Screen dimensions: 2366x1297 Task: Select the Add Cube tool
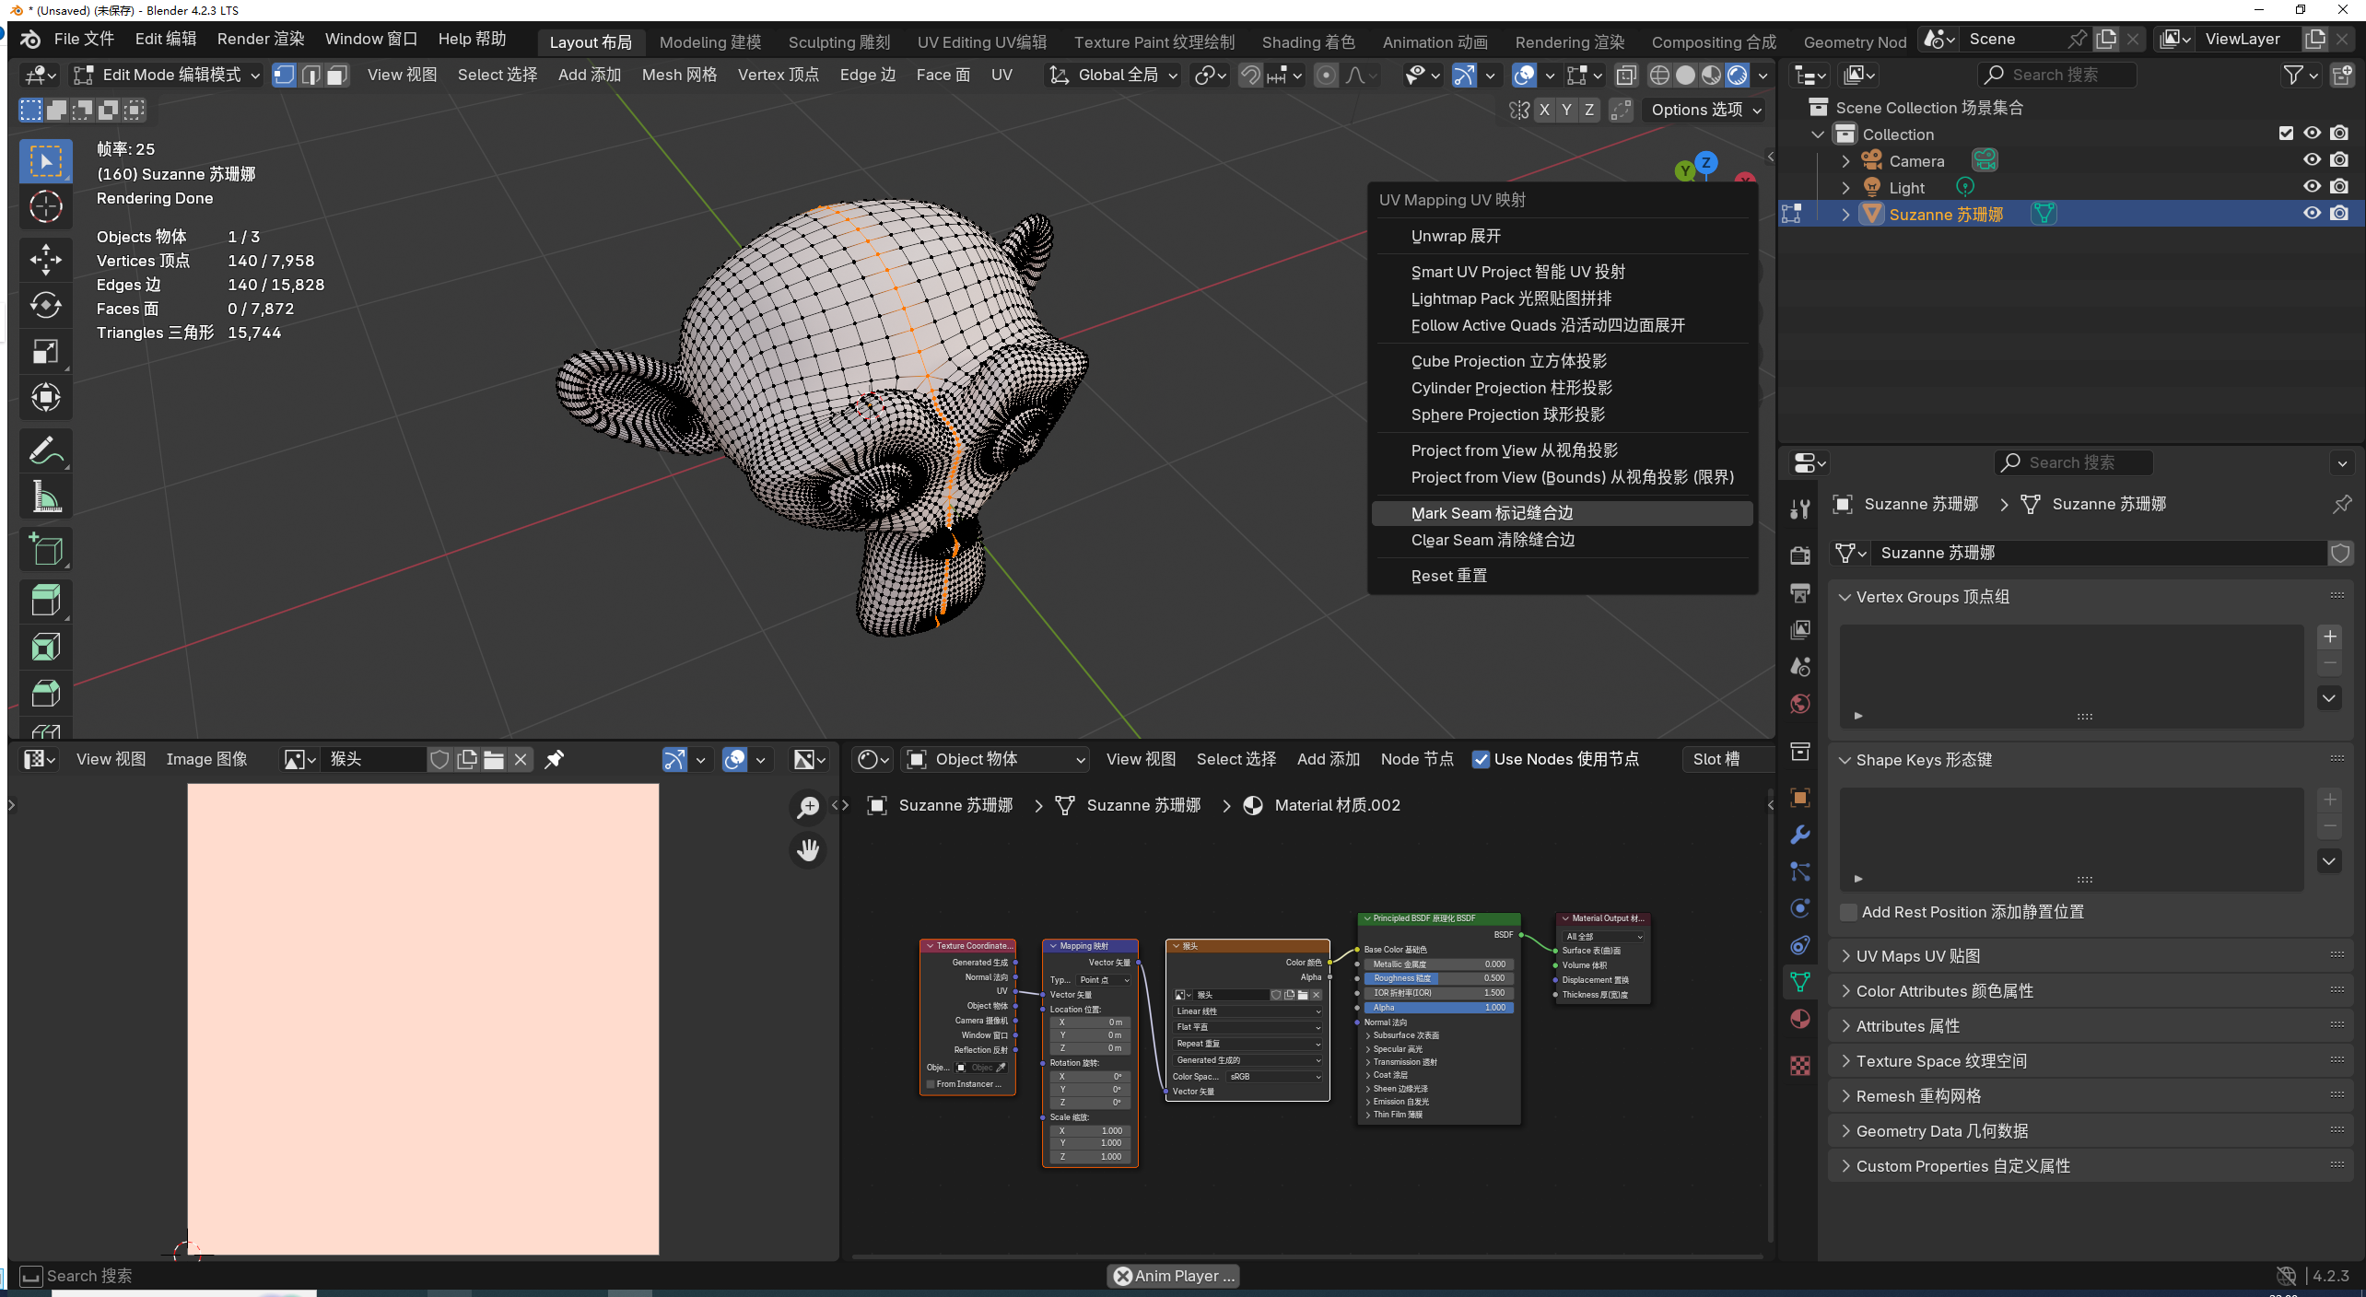(x=45, y=550)
